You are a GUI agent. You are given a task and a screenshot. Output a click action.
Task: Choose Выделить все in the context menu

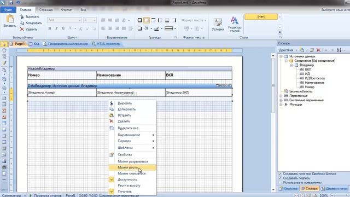click(132, 128)
